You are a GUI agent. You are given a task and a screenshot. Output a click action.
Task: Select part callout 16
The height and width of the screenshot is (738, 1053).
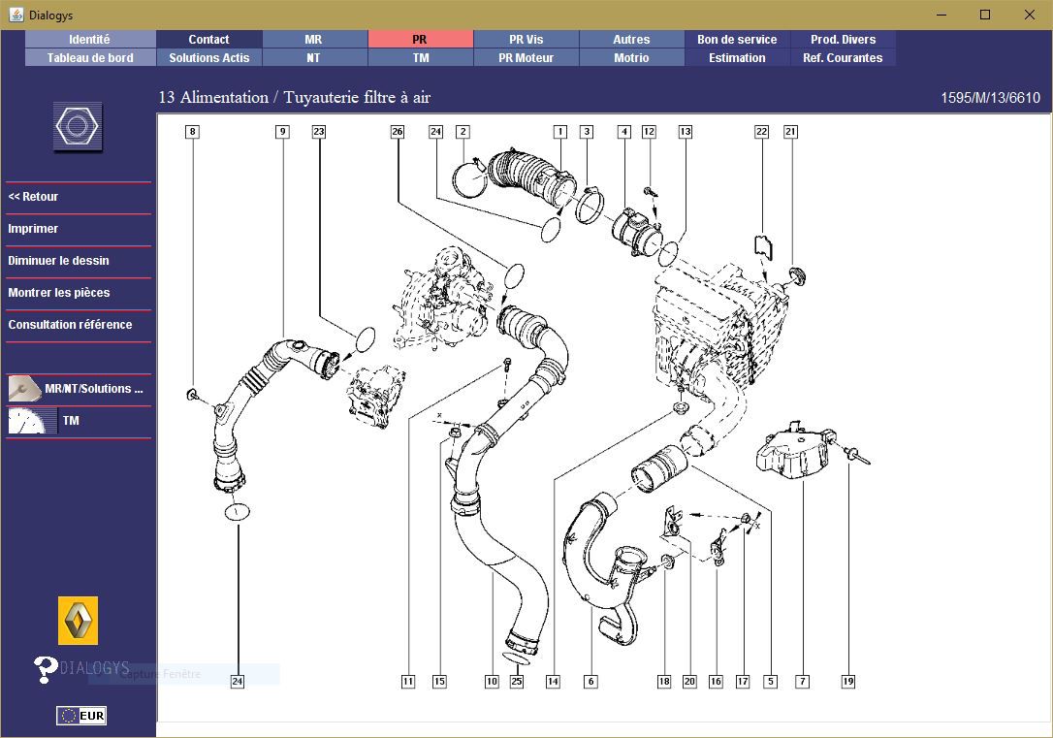point(716,682)
